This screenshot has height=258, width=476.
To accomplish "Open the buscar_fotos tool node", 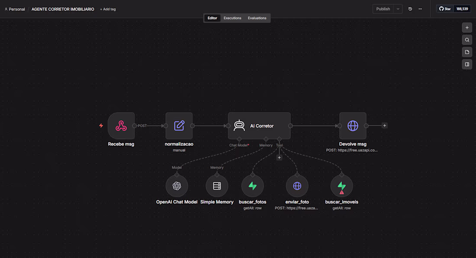I will tap(253, 186).
